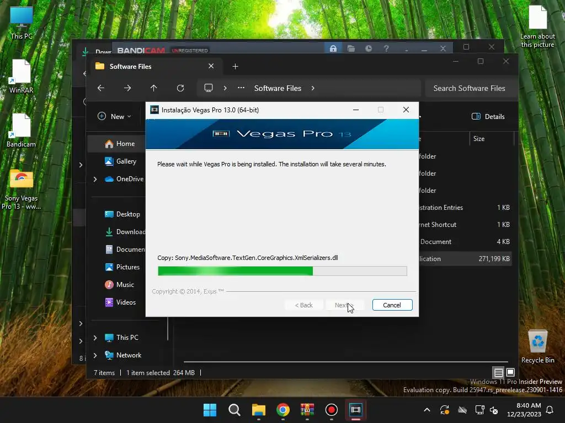This screenshot has width=565, height=423.
Task: Go forward in File Explorer
Action: 127,88
